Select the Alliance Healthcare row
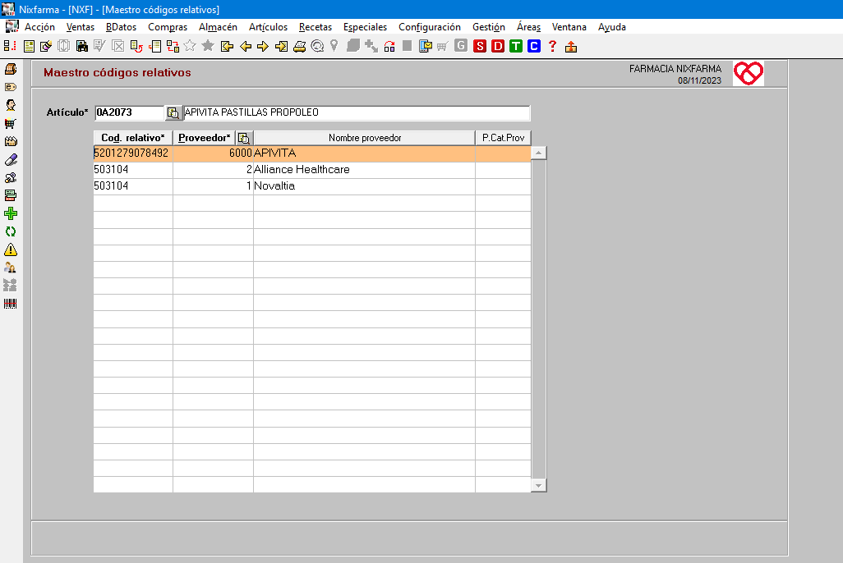843x563 pixels. (x=312, y=170)
